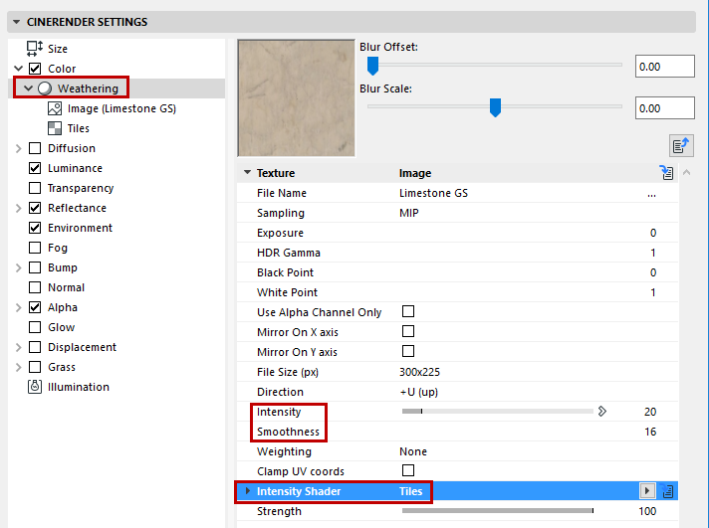Disable the Luminance channel checkbox
709x528 pixels.
tap(35, 168)
